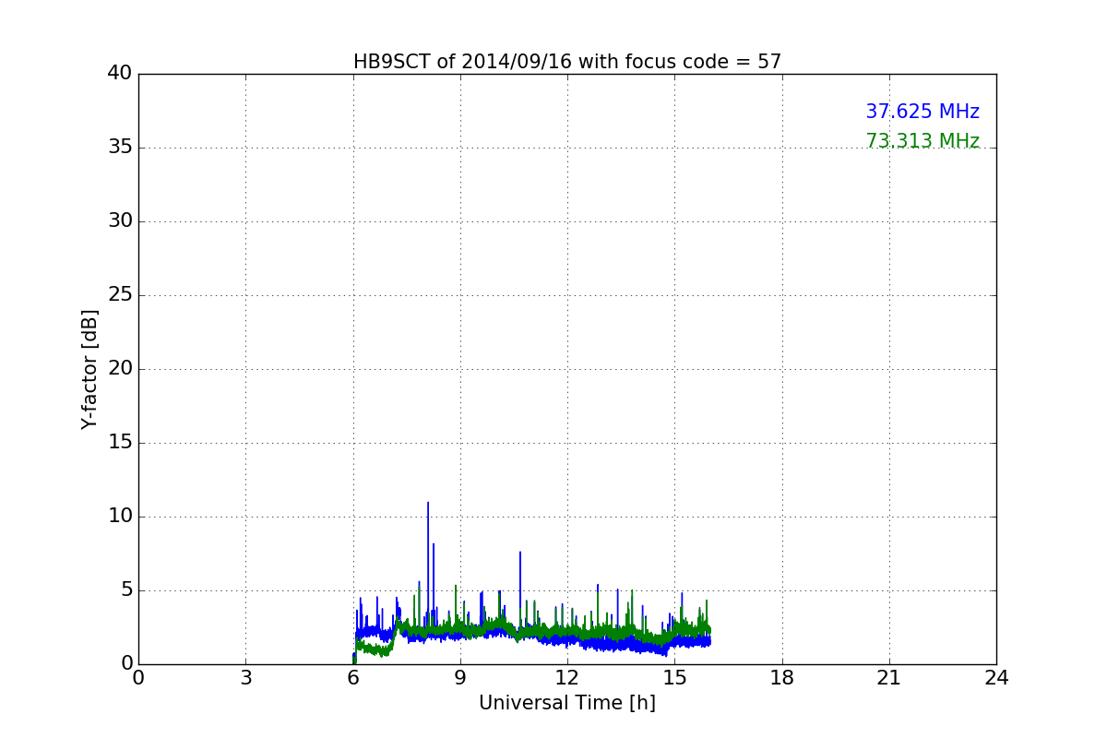Click the y-axis tick label 5

click(126, 590)
